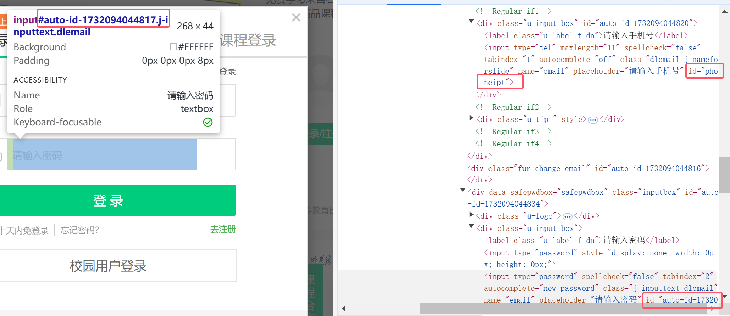Click the DevTools vertical scrollbar up arrow
730x316 pixels.
pos(725,11)
